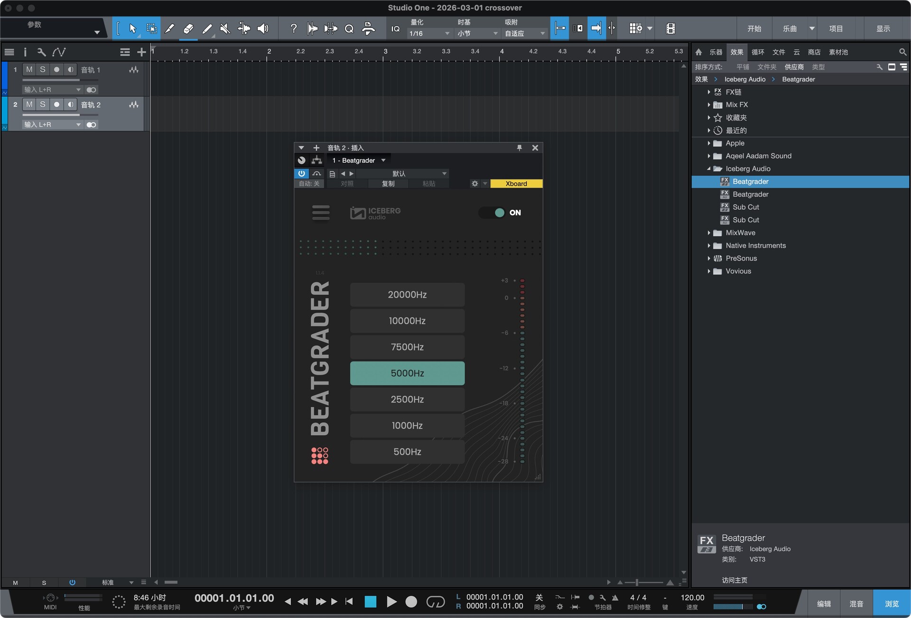Select the Mute tool

[225, 28]
